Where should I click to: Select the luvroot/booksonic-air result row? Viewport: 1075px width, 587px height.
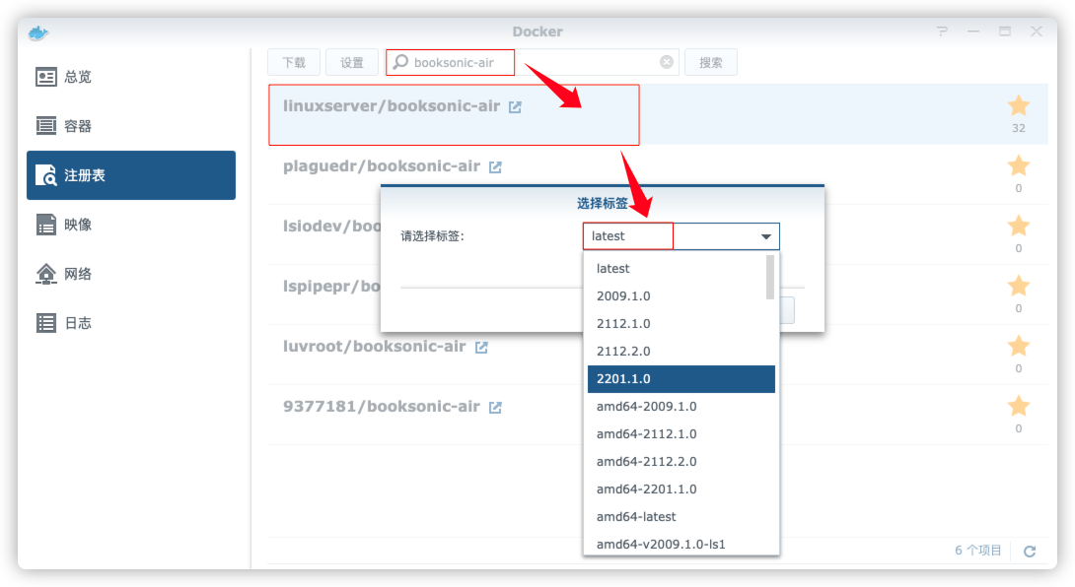coord(658,355)
